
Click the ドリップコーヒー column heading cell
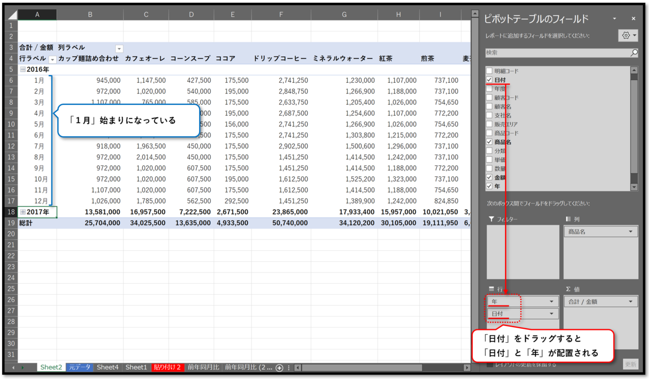[x=281, y=58]
